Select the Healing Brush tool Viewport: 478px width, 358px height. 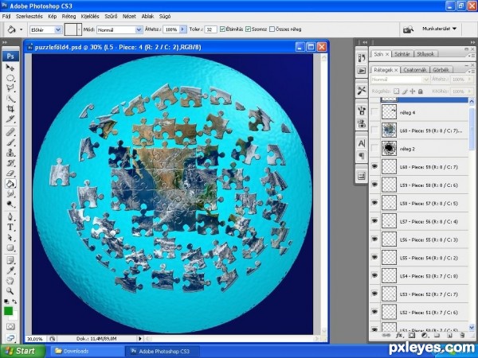10,132
